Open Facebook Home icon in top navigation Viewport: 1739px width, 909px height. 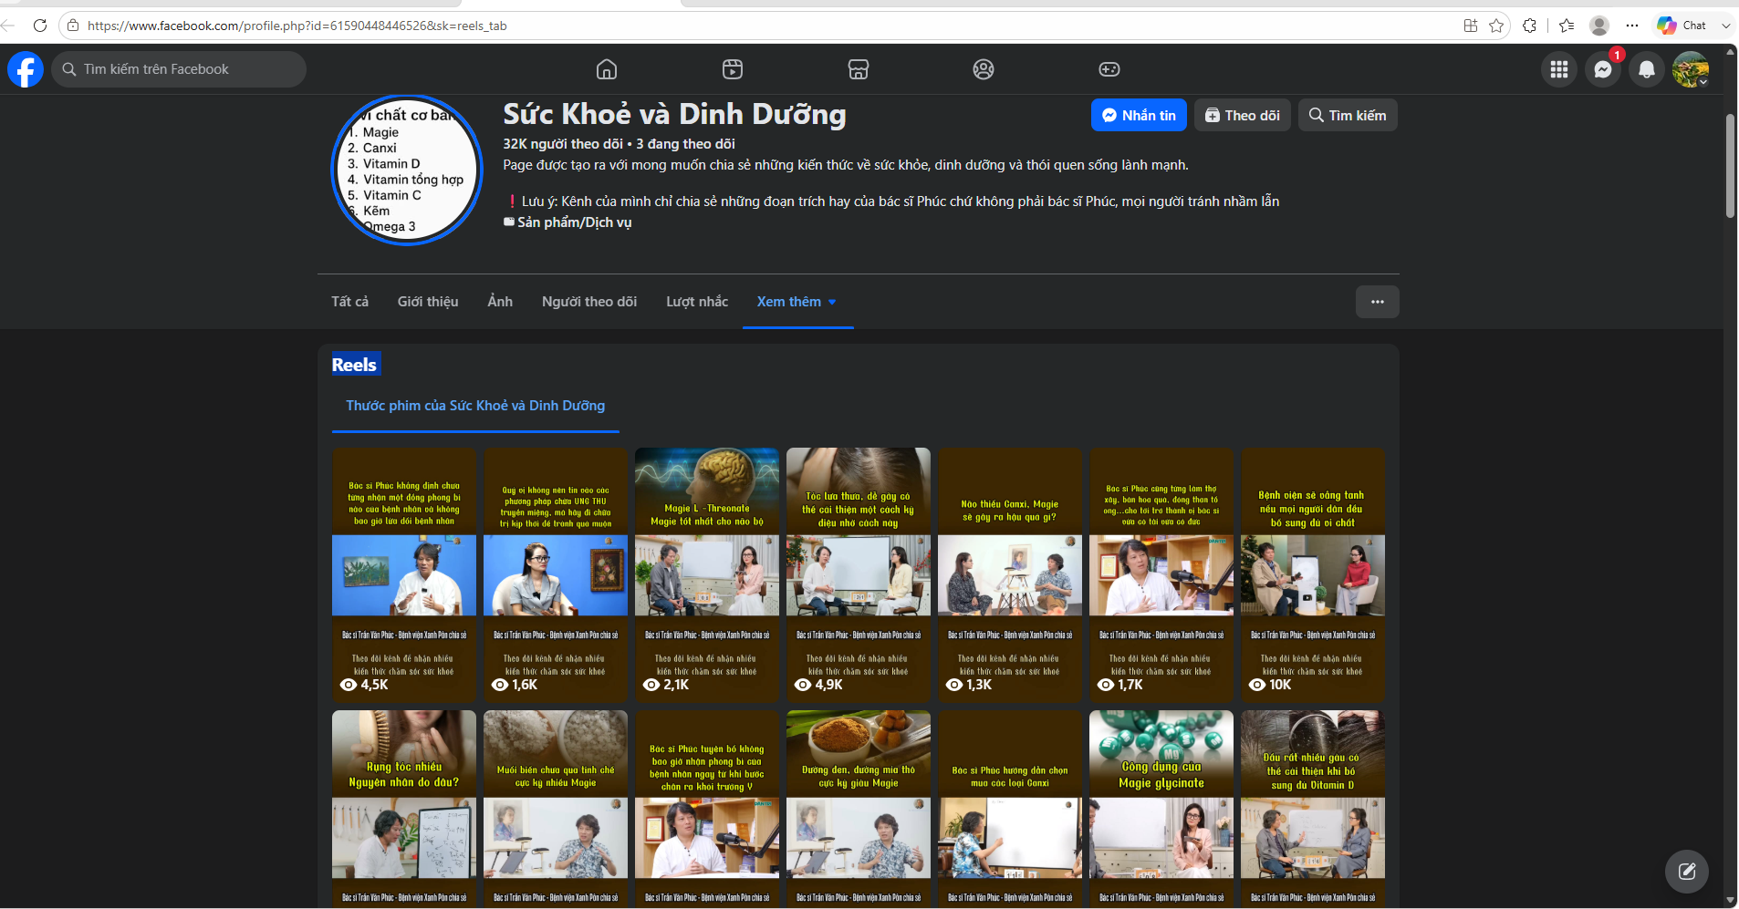click(607, 69)
